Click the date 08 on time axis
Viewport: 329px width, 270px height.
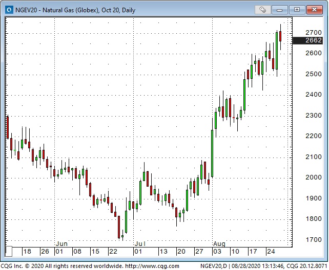(77, 252)
